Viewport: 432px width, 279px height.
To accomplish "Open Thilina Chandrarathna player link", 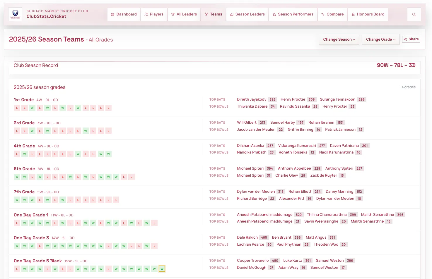I will (327, 215).
